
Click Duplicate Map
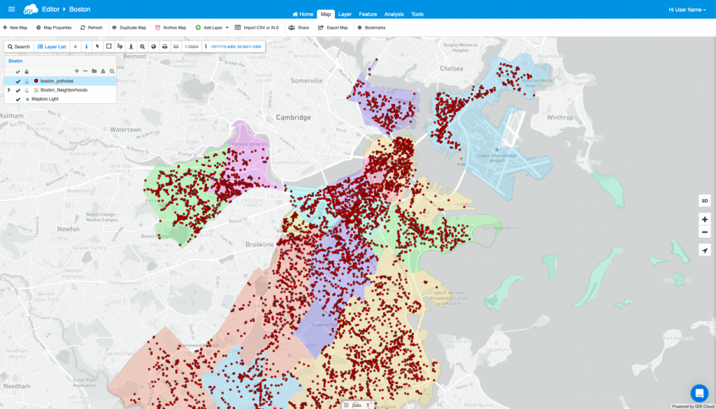click(x=131, y=27)
